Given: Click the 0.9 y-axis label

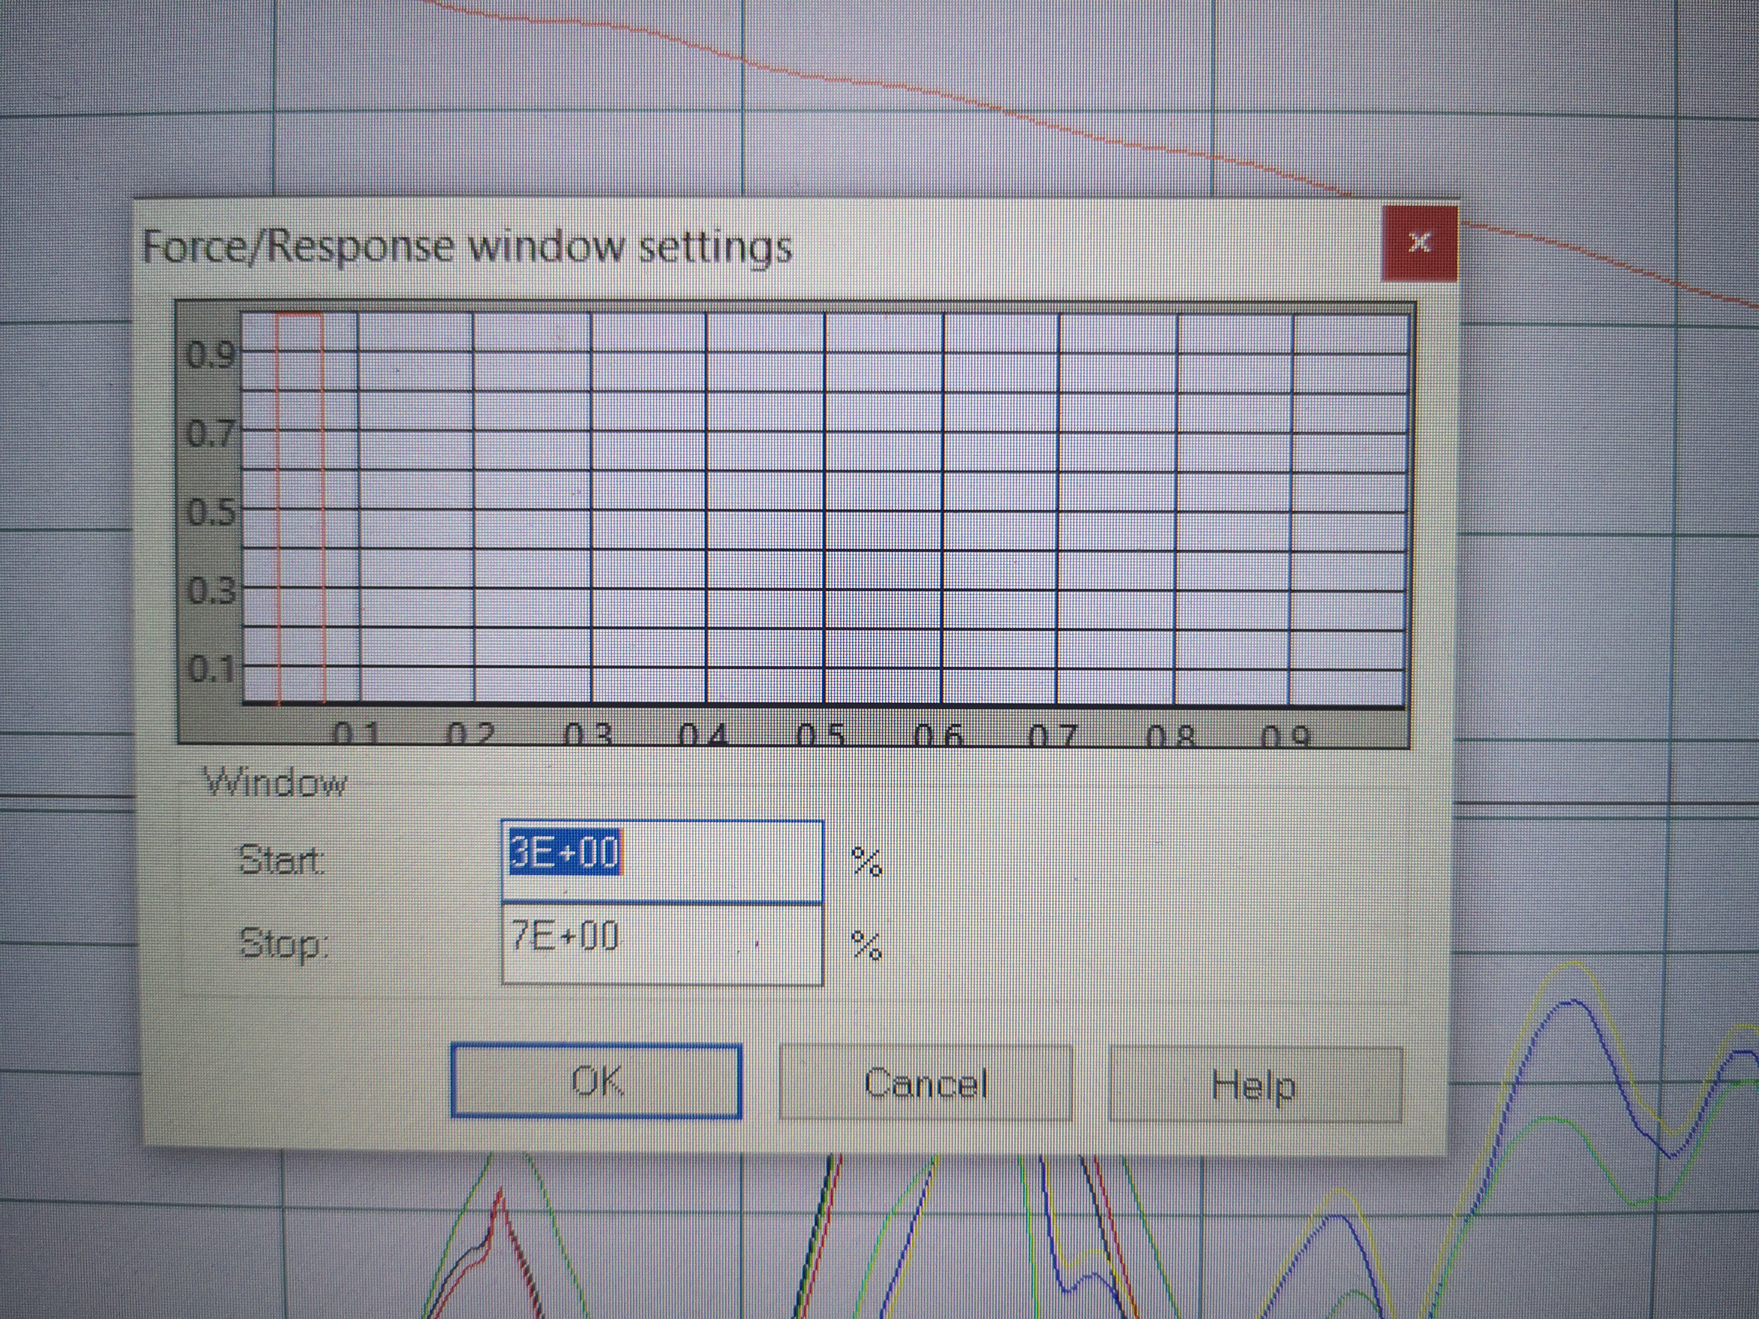Looking at the screenshot, I should [x=211, y=355].
